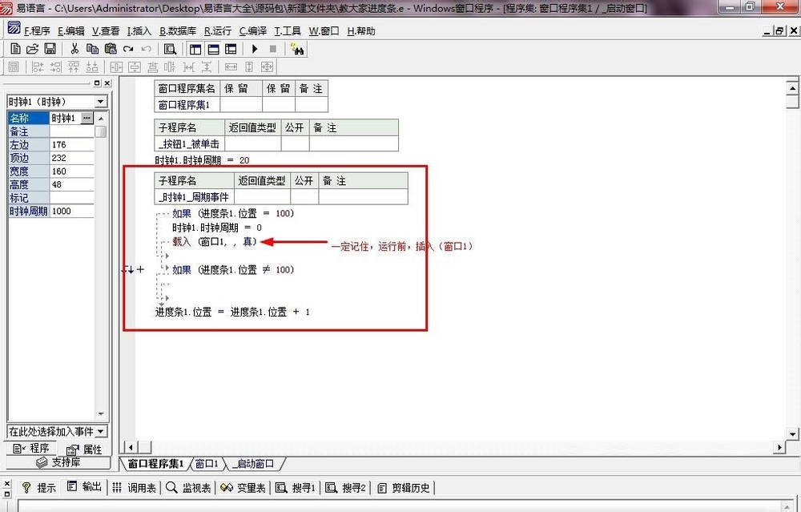Open the I.插入 menu
Image resolution: width=801 pixels, height=512 pixels.
[139, 31]
